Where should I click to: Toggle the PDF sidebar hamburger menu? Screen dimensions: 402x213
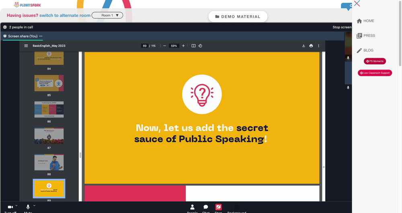(x=26, y=46)
